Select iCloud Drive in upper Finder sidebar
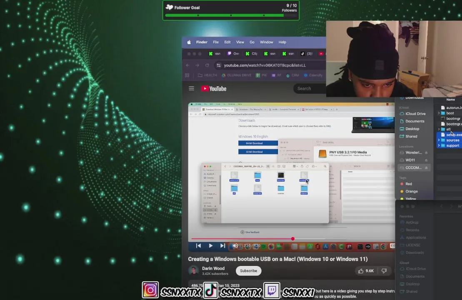 point(412,114)
